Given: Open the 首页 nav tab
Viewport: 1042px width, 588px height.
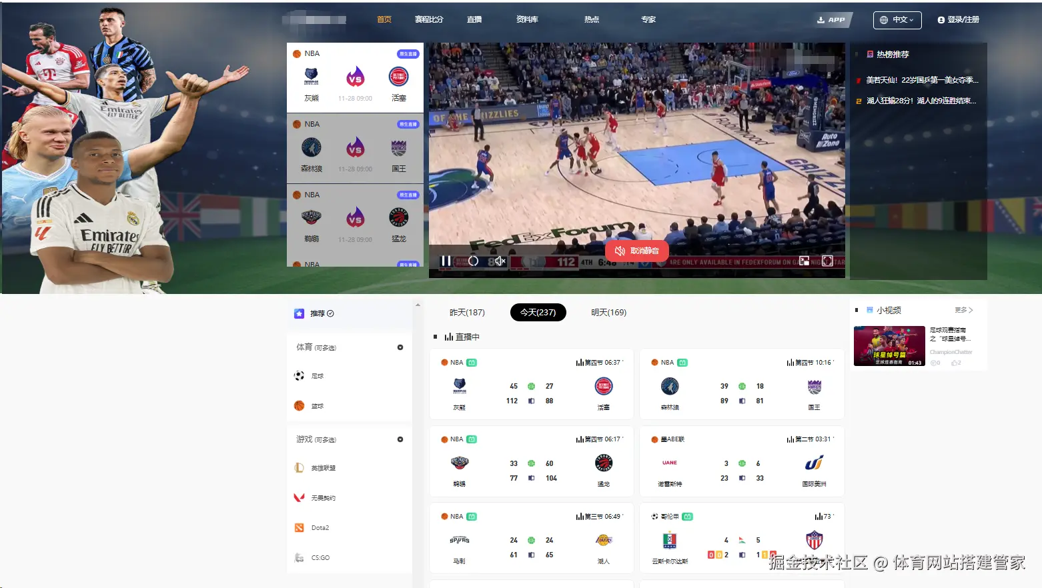Looking at the screenshot, I should (384, 19).
